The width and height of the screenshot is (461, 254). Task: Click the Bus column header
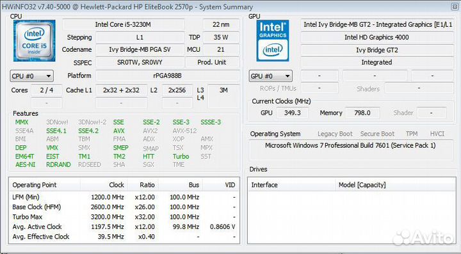coord(180,185)
